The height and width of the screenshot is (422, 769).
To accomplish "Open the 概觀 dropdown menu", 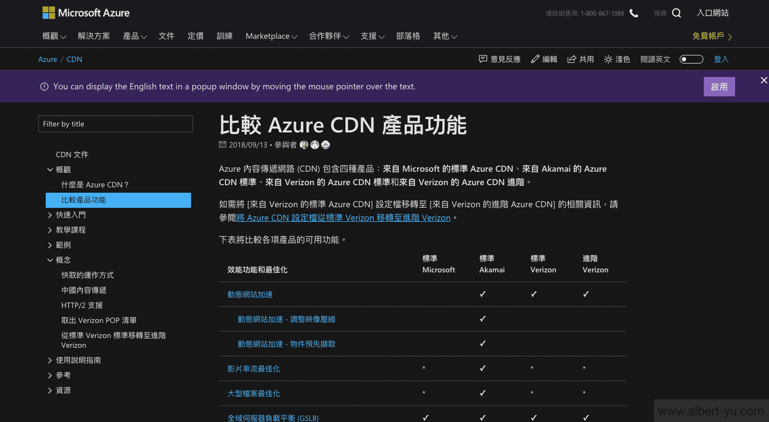I will coord(54,36).
